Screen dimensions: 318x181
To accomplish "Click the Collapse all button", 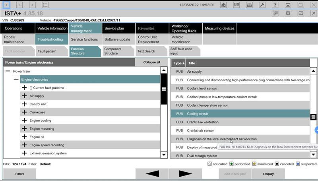I will 151,62.
